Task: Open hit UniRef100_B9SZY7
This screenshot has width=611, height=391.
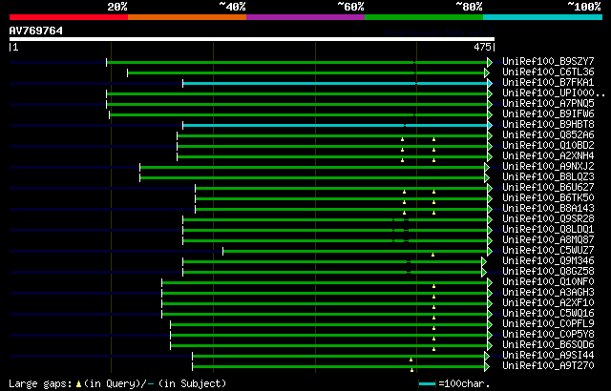Action: pyautogui.click(x=548, y=61)
